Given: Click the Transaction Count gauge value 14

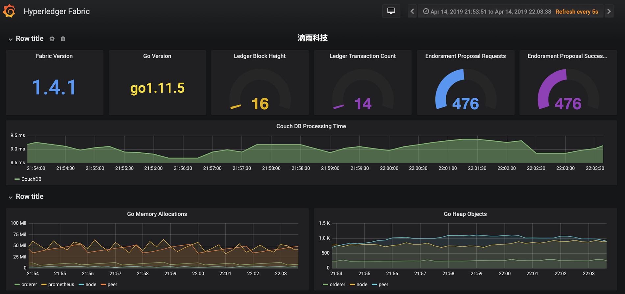Looking at the screenshot, I should point(363,104).
